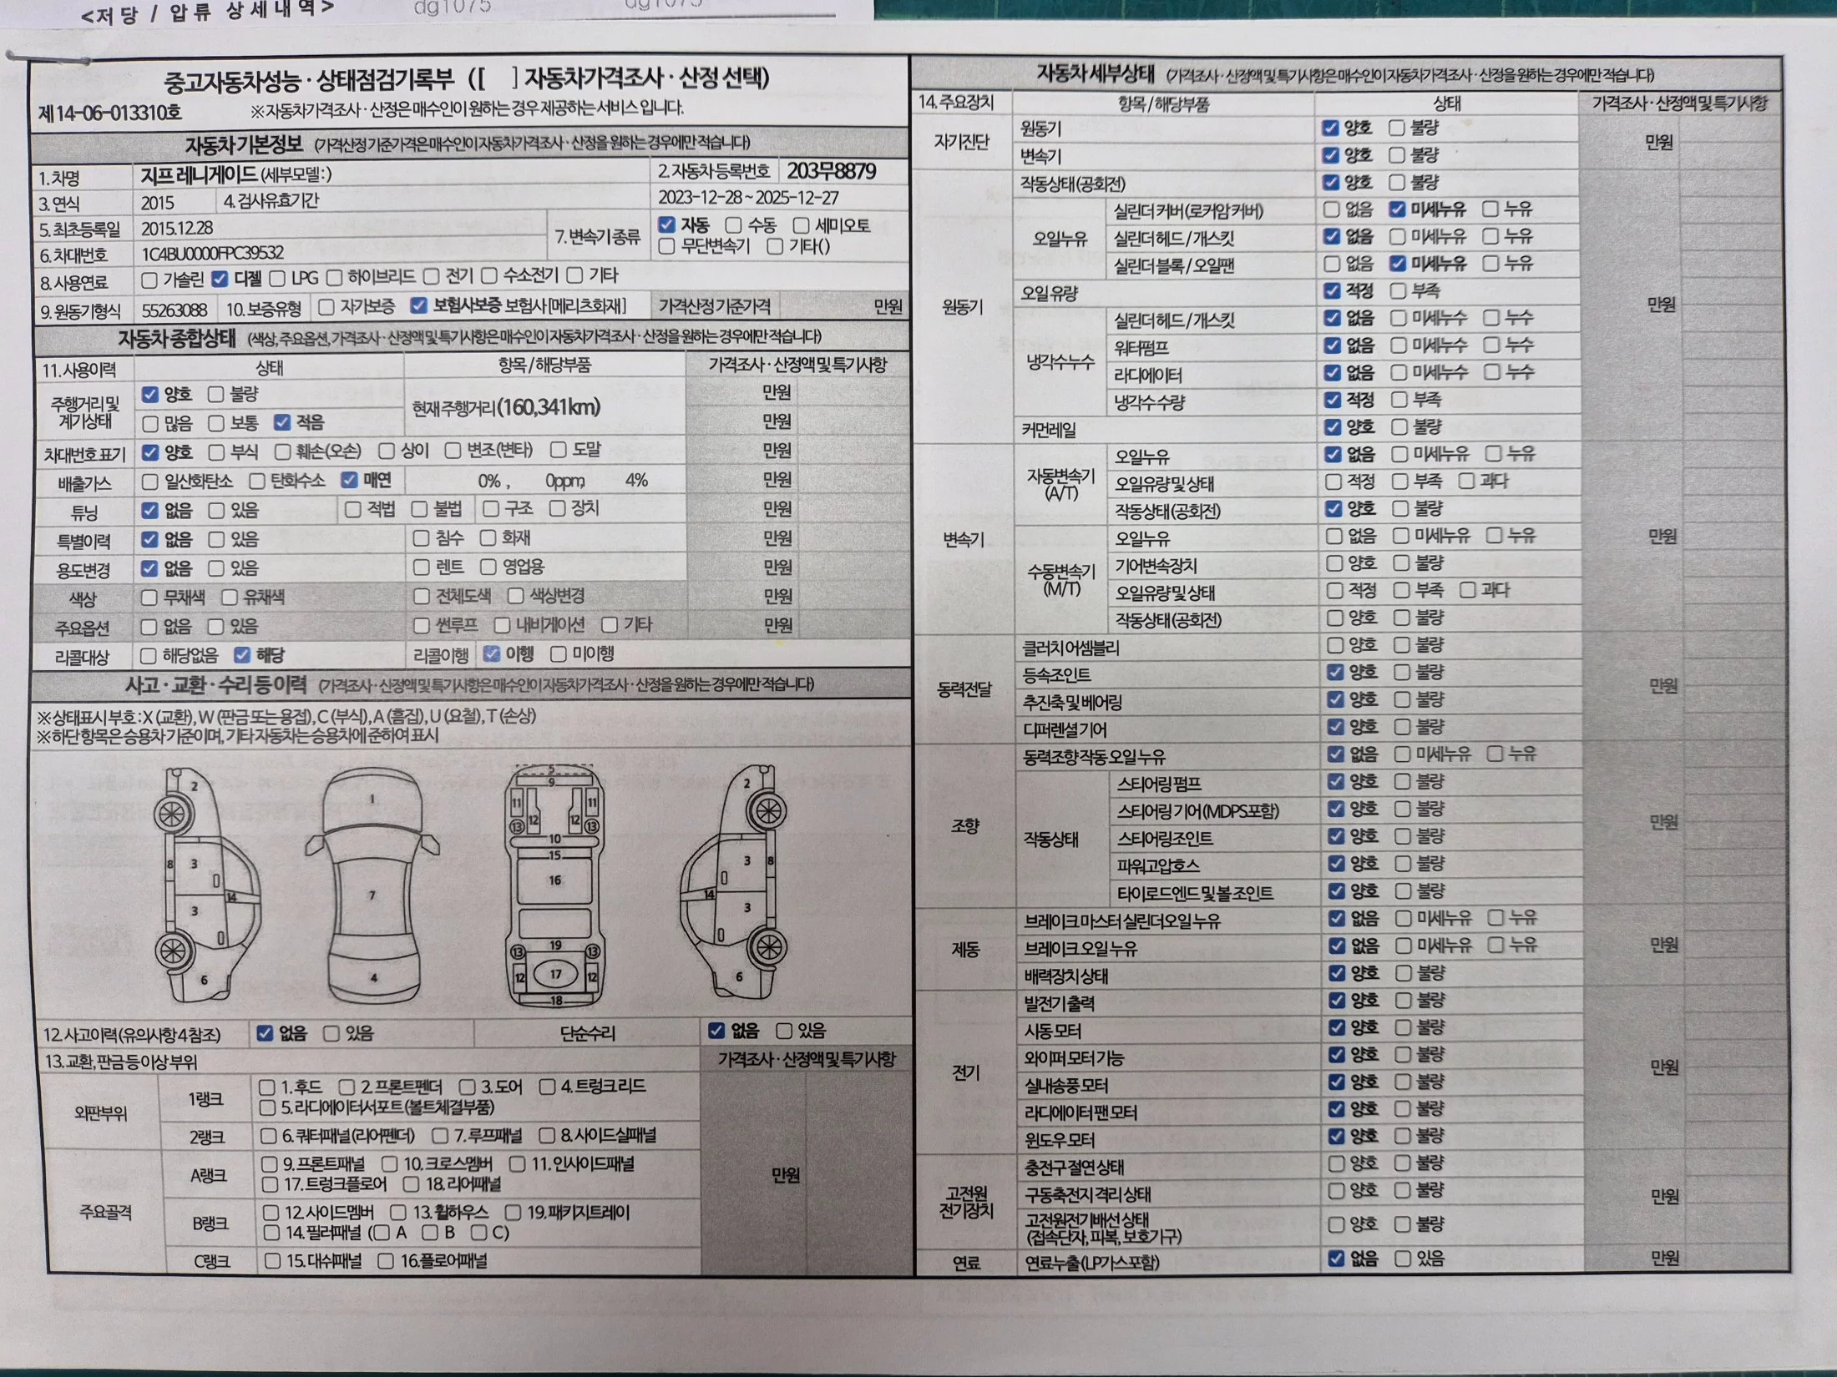Click the underbody chassis diagram

pyautogui.click(x=555, y=886)
